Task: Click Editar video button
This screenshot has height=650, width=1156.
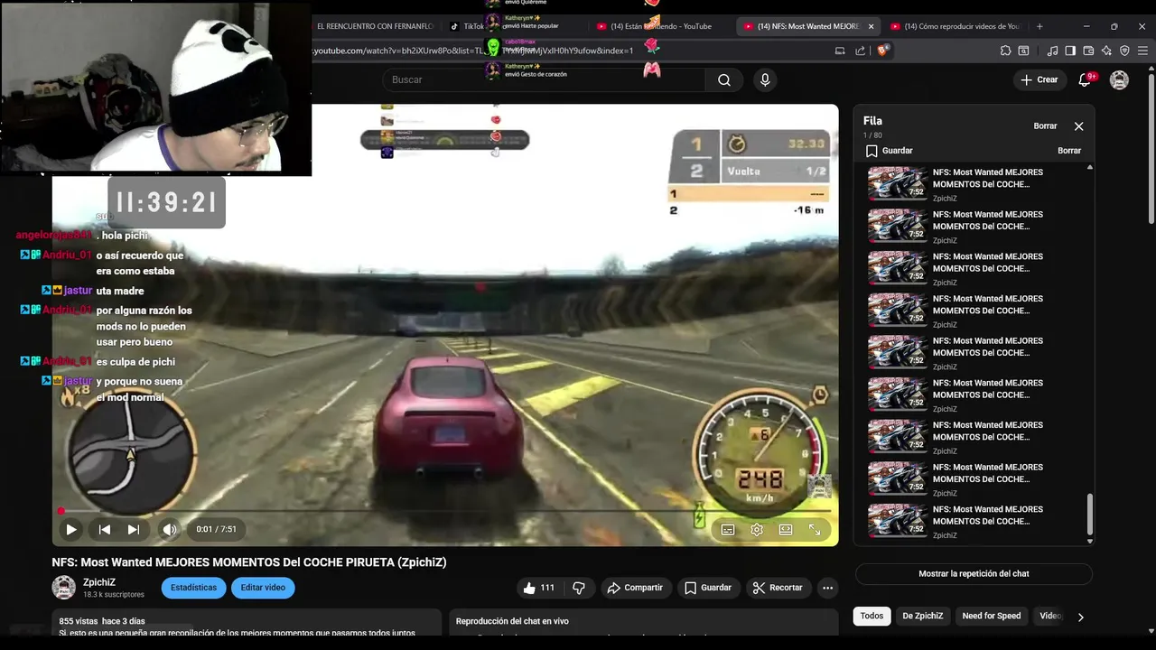Action: (x=263, y=588)
